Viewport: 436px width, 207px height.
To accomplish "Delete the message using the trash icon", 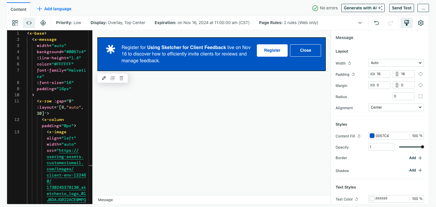I will pyautogui.click(x=121, y=78).
